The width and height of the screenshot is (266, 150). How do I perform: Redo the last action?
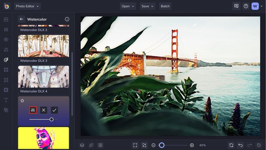tap(250, 145)
